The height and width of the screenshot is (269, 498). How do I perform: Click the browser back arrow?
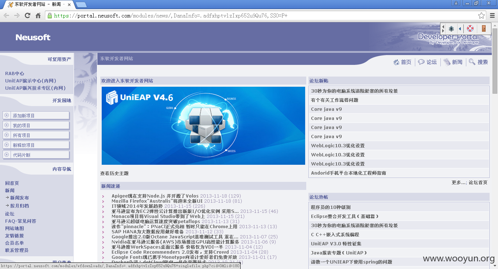coord(6,16)
